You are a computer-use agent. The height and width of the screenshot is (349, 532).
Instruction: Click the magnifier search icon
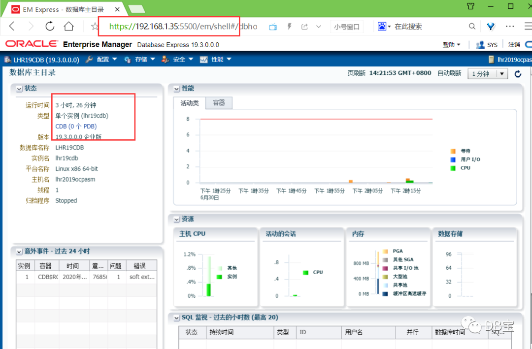click(x=472, y=26)
